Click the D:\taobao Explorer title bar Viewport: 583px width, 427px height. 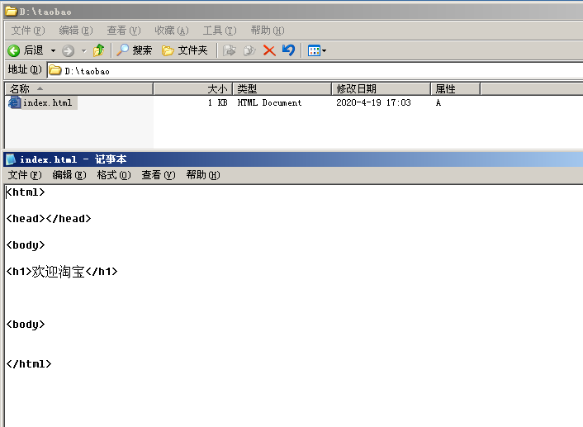click(294, 12)
